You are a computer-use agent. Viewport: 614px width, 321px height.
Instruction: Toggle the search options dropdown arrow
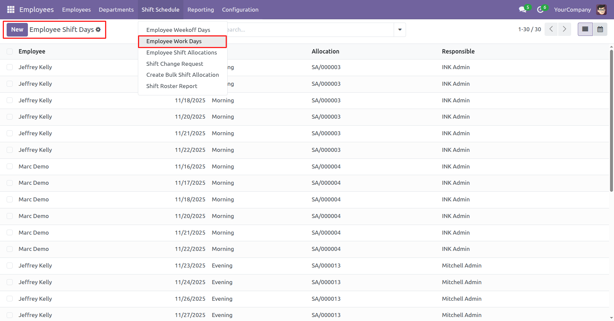(x=400, y=30)
